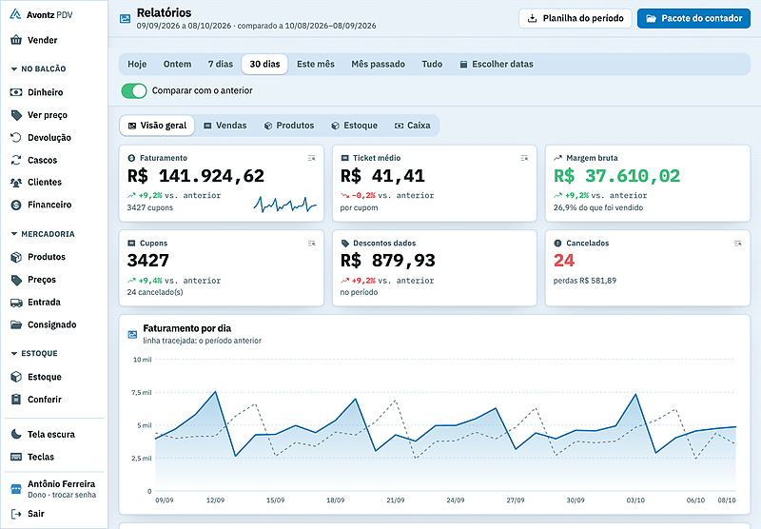Open details icon on Faturamento card
Image resolution: width=761 pixels, height=529 pixels.
point(312,158)
